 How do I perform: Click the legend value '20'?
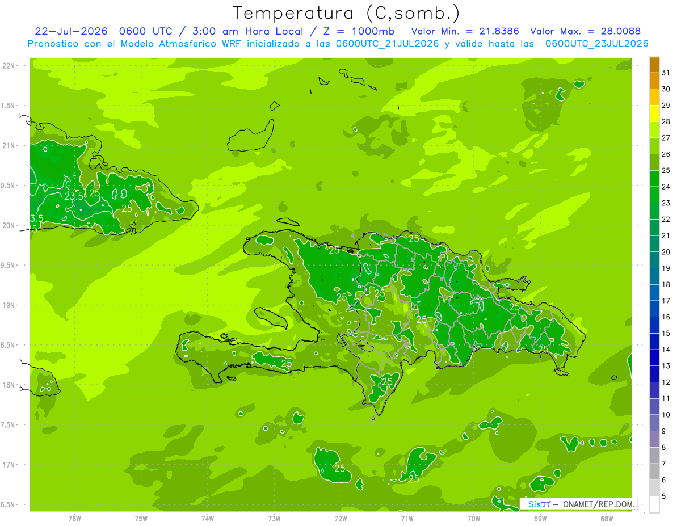pyautogui.click(x=666, y=252)
